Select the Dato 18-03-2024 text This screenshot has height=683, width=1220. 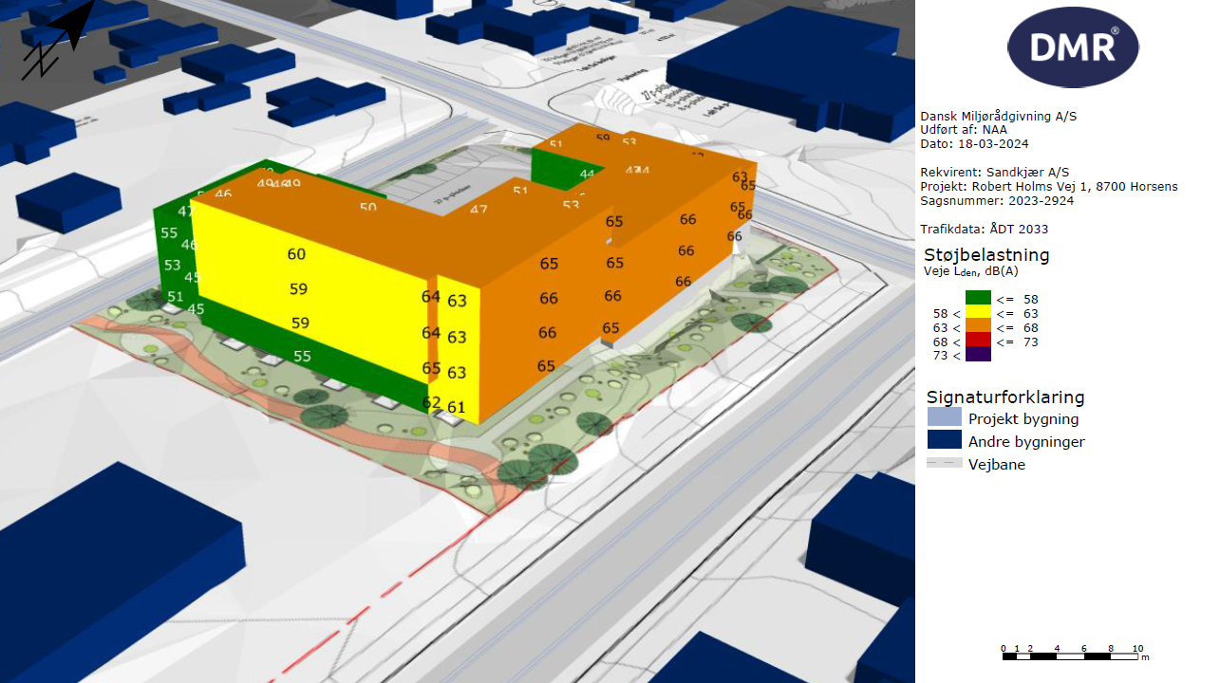(x=974, y=144)
